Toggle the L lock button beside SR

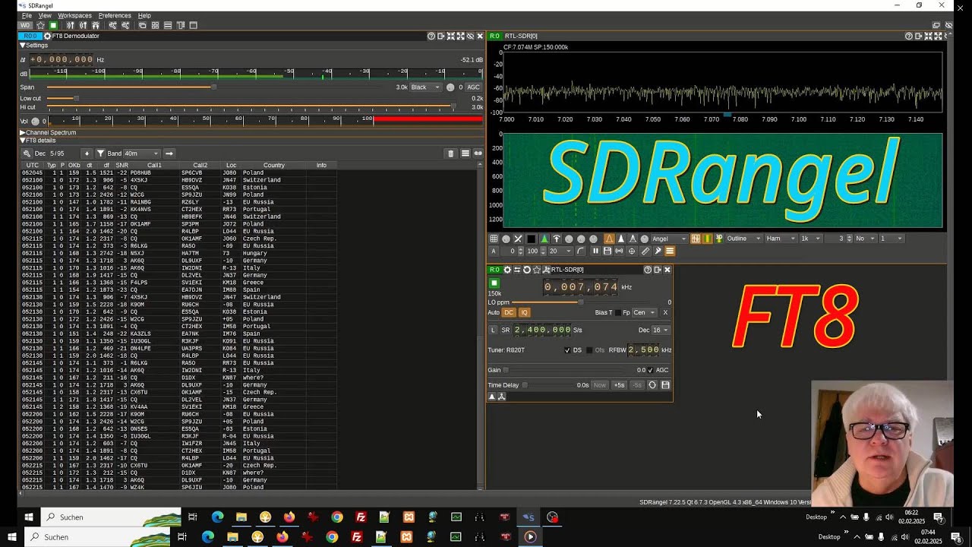point(493,330)
